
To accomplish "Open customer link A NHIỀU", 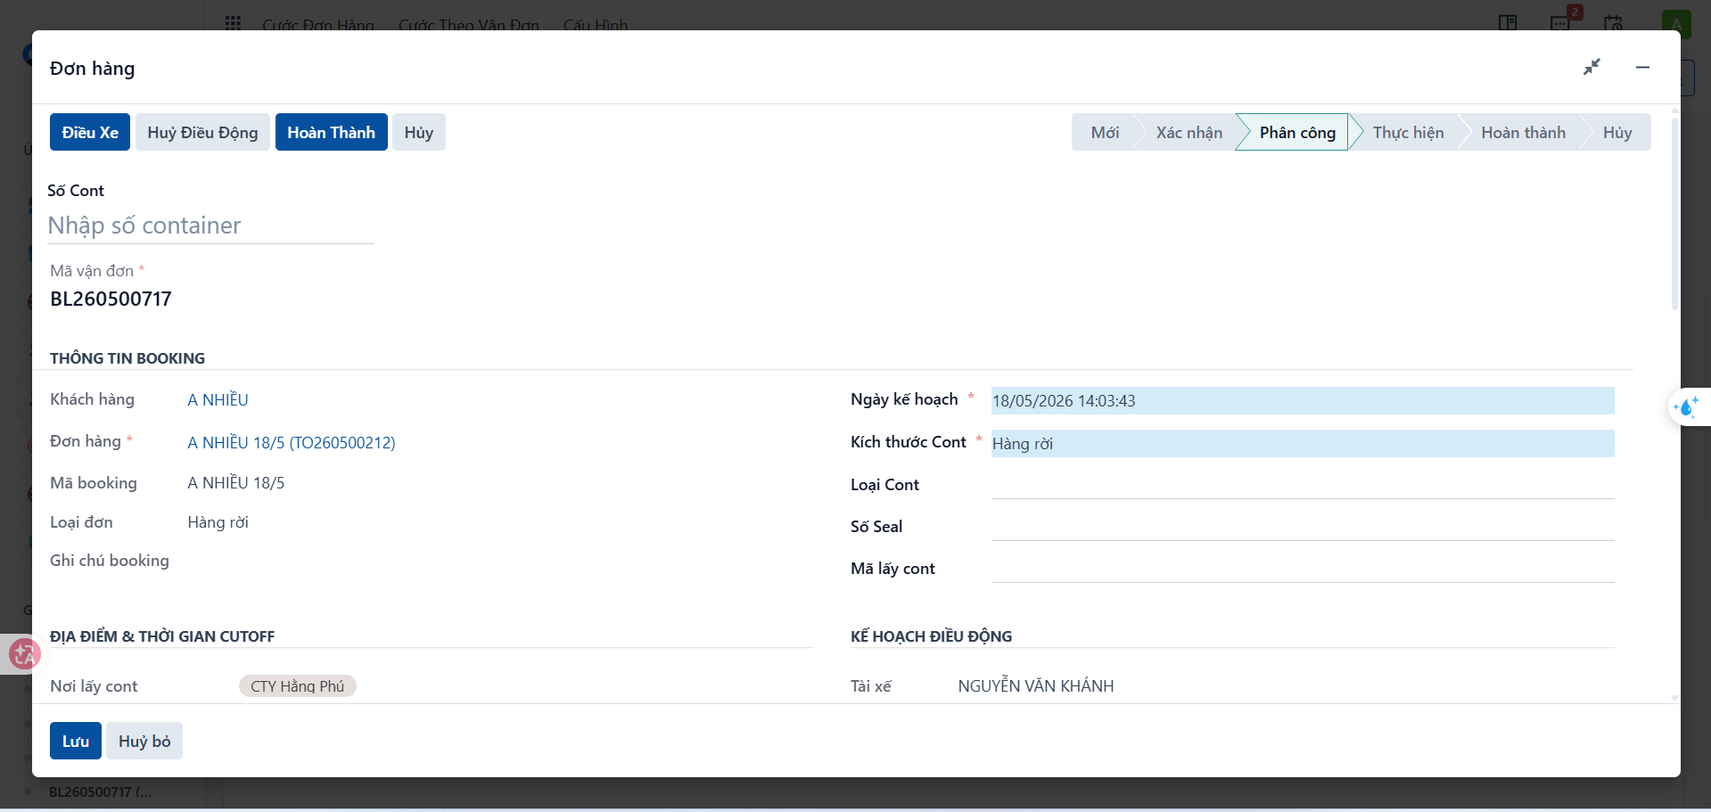I will (218, 400).
